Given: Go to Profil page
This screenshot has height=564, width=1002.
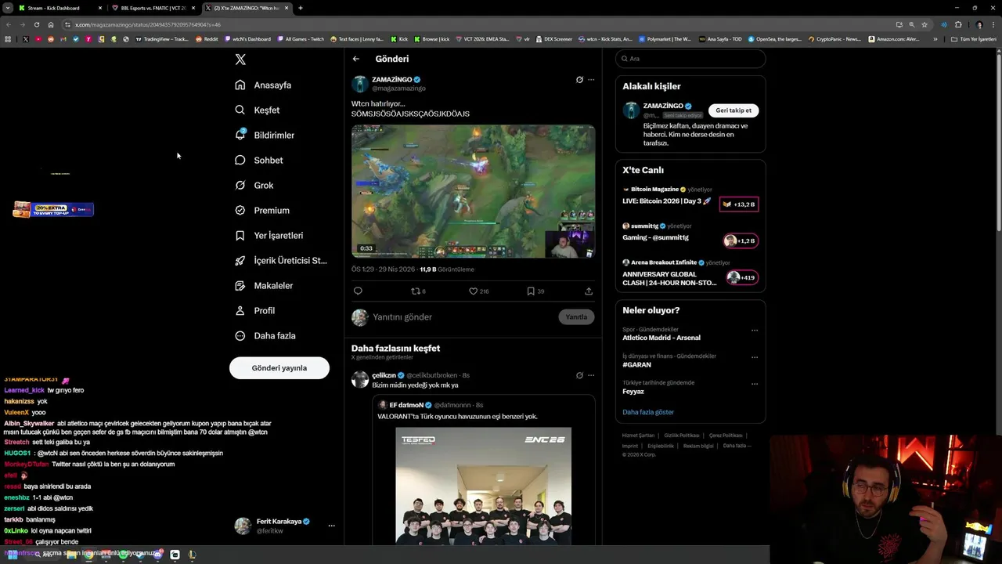Looking at the screenshot, I should pyautogui.click(x=255, y=310).
